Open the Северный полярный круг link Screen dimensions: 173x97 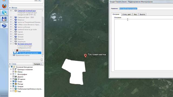click(x=27, y=11)
